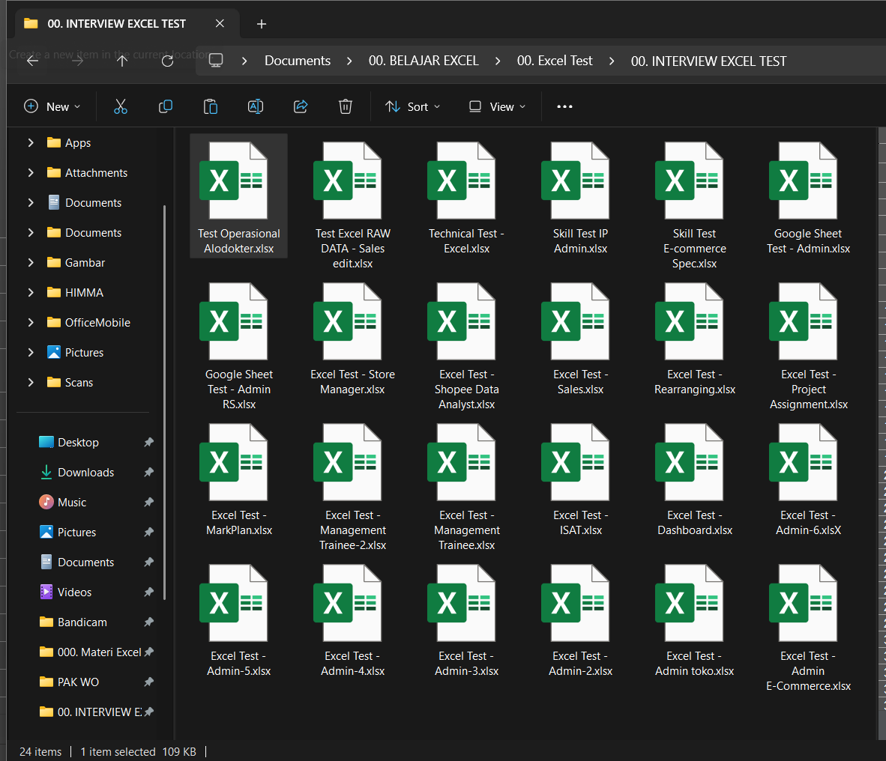The width and height of the screenshot is (886, 761).
Task: Select Google Sheet Test - Admin.xlsx
Action: point(808,196)
